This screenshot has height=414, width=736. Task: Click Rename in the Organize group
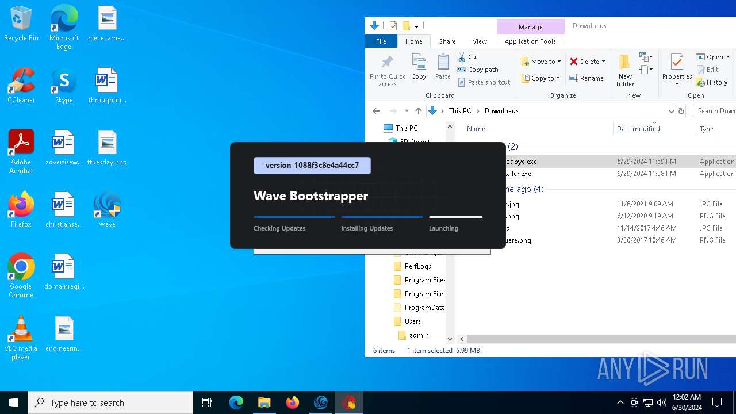(586, 78)
